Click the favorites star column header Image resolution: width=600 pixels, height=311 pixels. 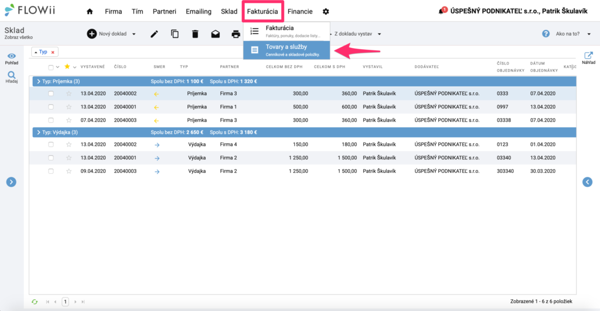click(67, 67)
